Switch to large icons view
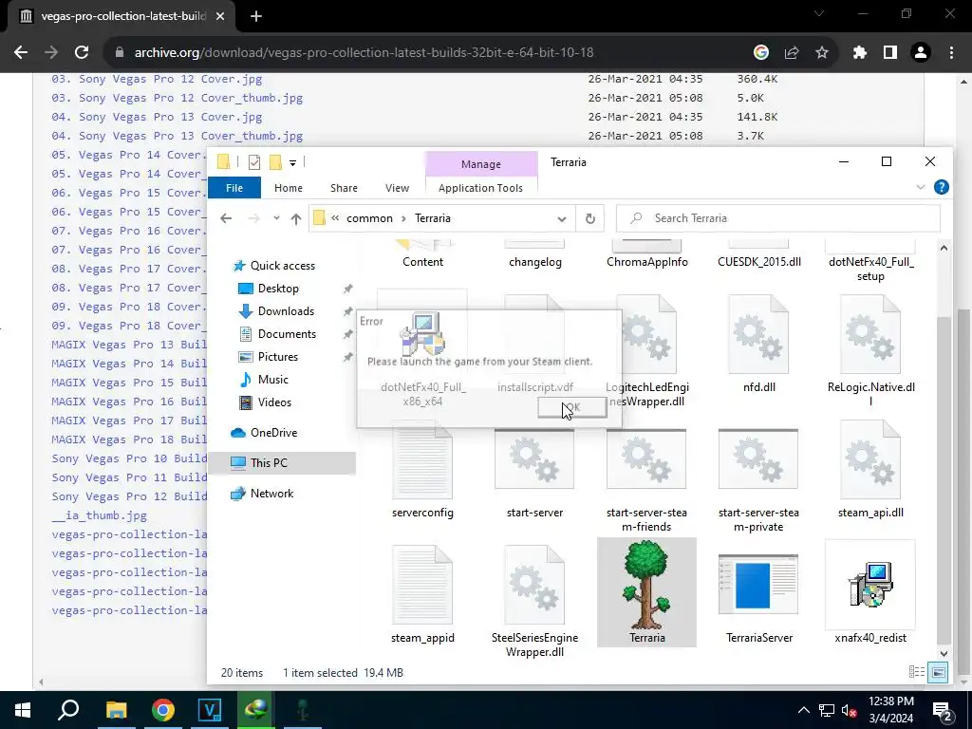 [x=939, y=672]
